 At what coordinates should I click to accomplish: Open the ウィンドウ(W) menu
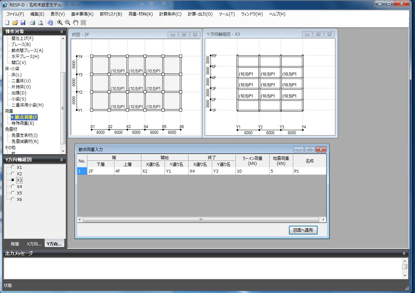252,14
